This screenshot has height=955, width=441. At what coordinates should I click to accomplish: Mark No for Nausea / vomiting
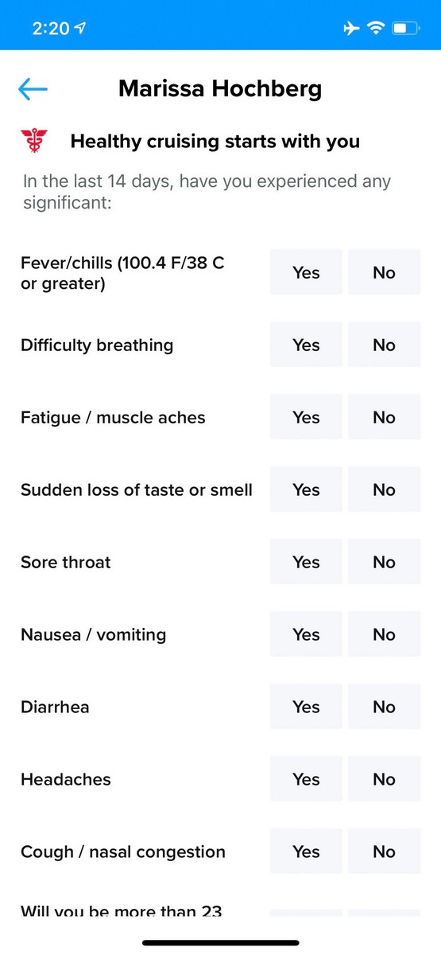click(x=384, y=634)
